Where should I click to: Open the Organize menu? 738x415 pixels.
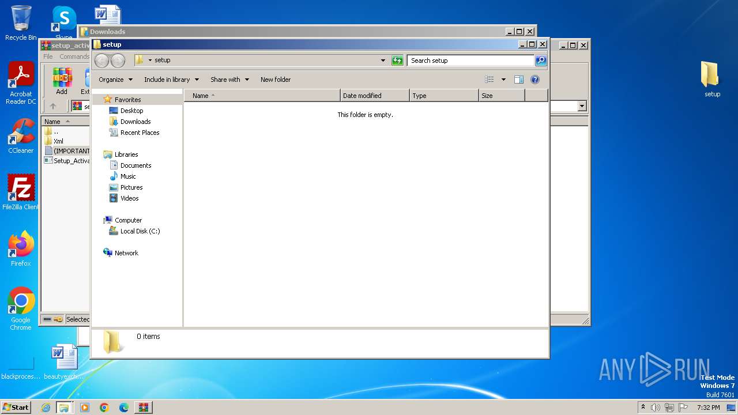115,80
